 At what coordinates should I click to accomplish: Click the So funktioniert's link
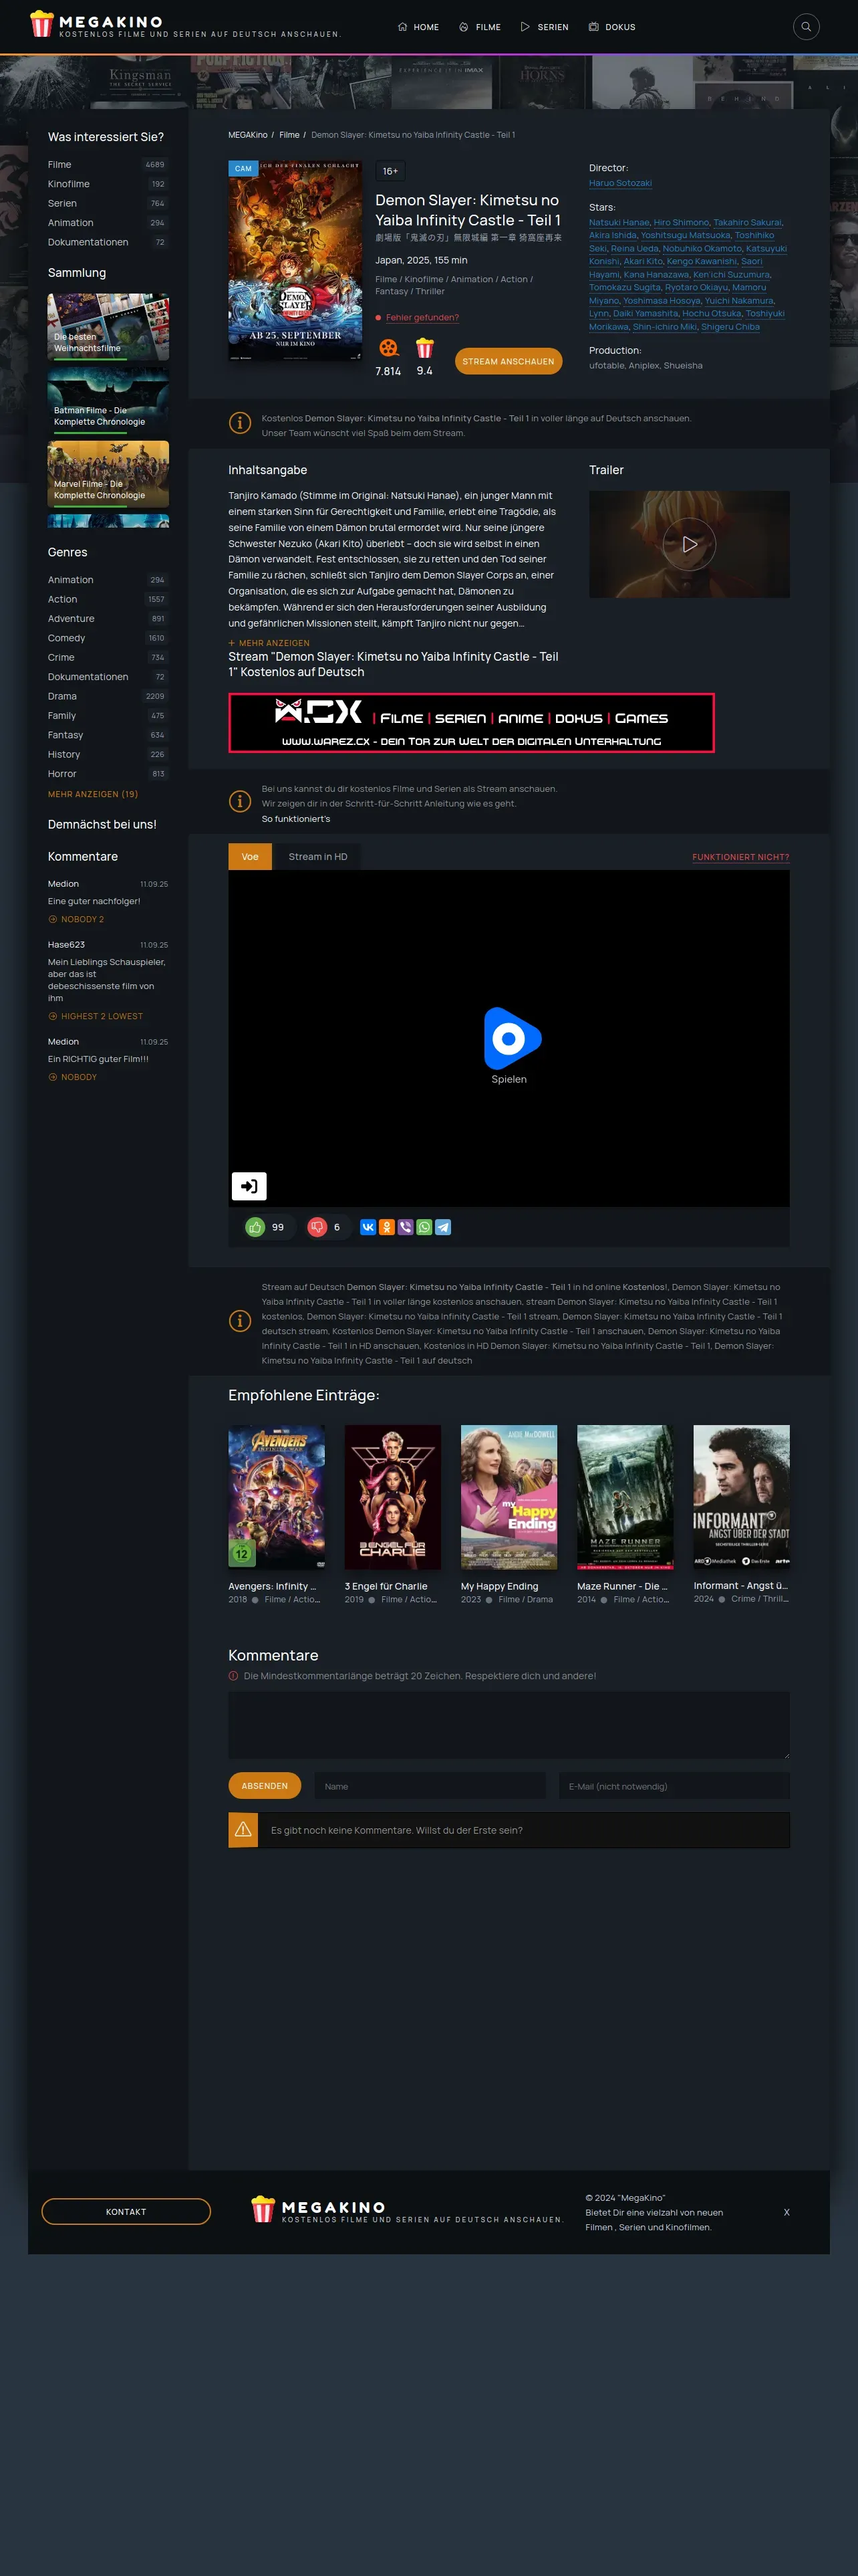click(295, 819)
